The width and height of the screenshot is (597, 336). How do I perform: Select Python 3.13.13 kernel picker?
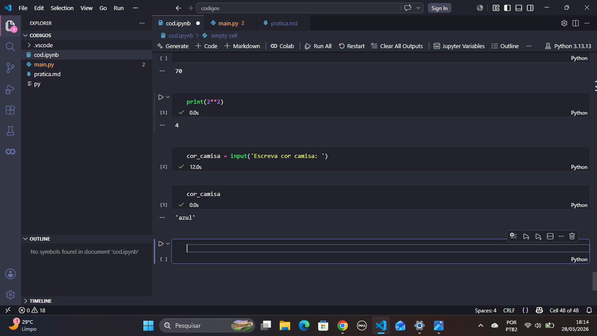click(x=568, y=46)
